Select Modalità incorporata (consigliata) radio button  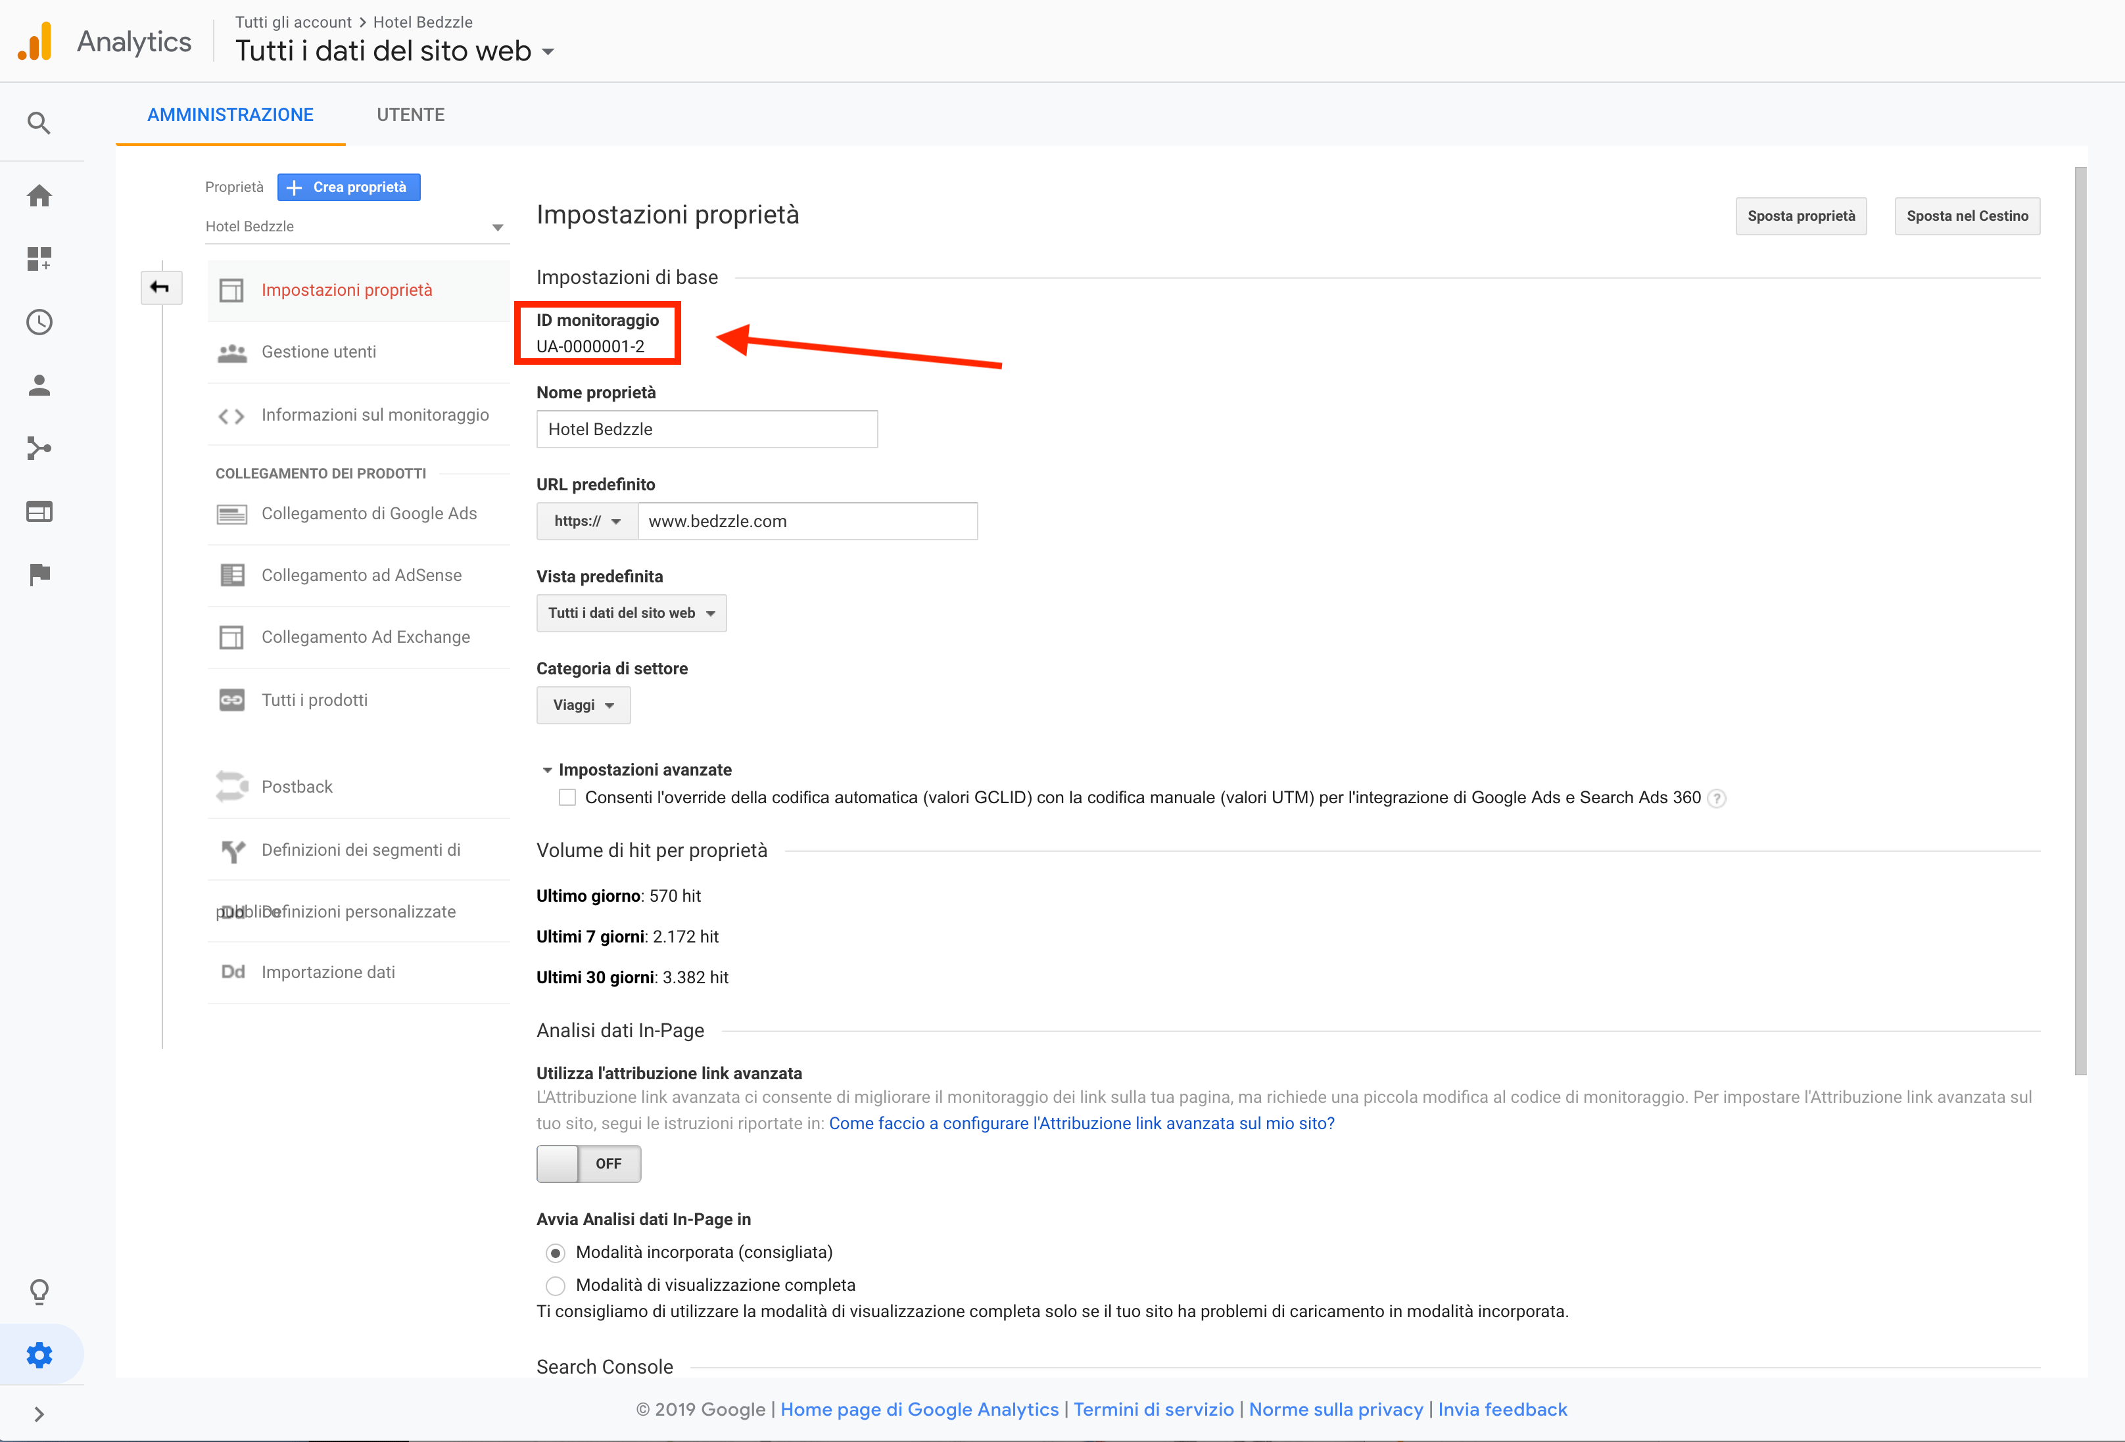555,1253
